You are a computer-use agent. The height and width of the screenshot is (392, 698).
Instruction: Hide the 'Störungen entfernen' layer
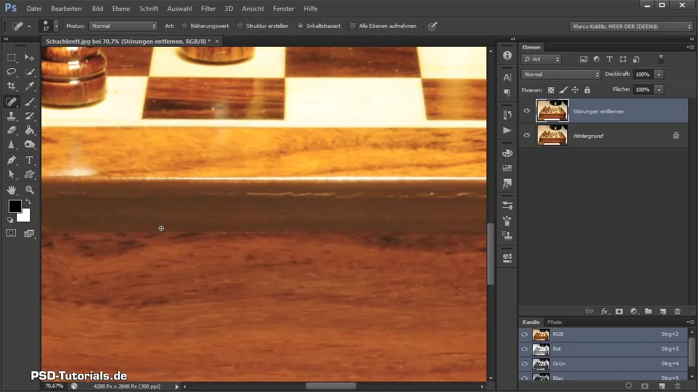pyautogui.click(x=527, y=111)
